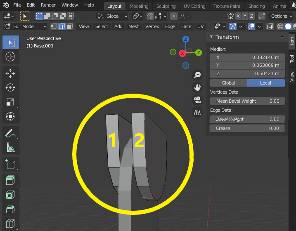Open pivot point dropdown
Image resolution: width=296 pixels, height=231 pixels.
[x=137, y=16]
